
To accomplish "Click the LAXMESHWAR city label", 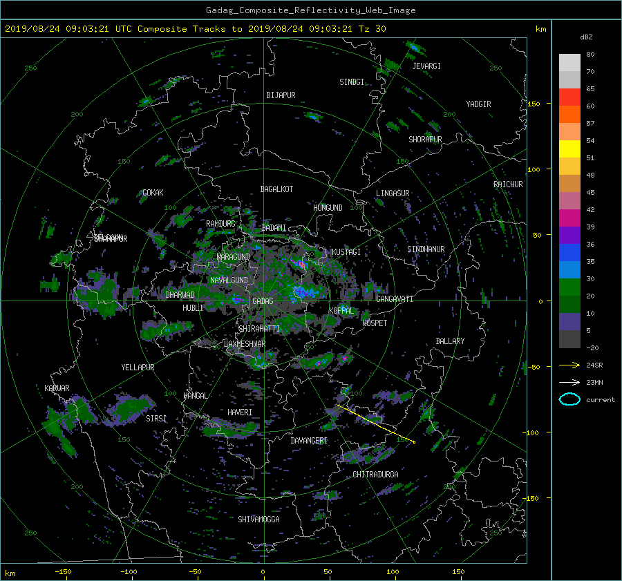I will pyautogui.click(x=245, y=344).
